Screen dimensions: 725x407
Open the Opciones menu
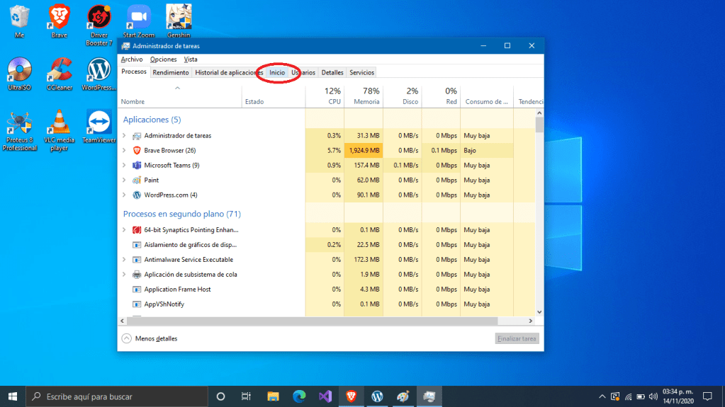click(x=163, y=59)
